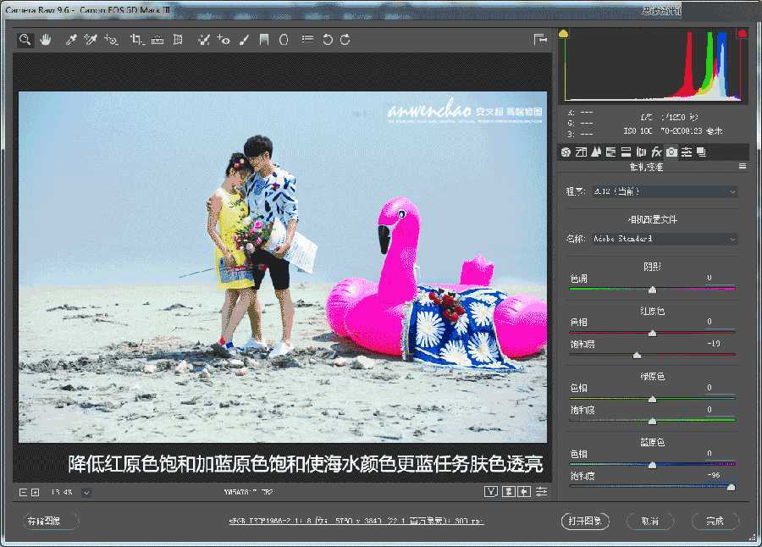Select the Zoom tool

pos(25,39)
